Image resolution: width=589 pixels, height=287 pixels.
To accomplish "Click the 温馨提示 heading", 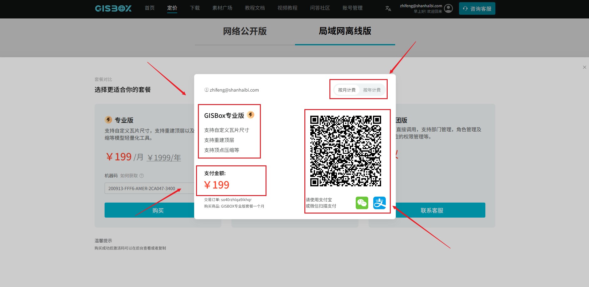I will click(x=103, y=241).
